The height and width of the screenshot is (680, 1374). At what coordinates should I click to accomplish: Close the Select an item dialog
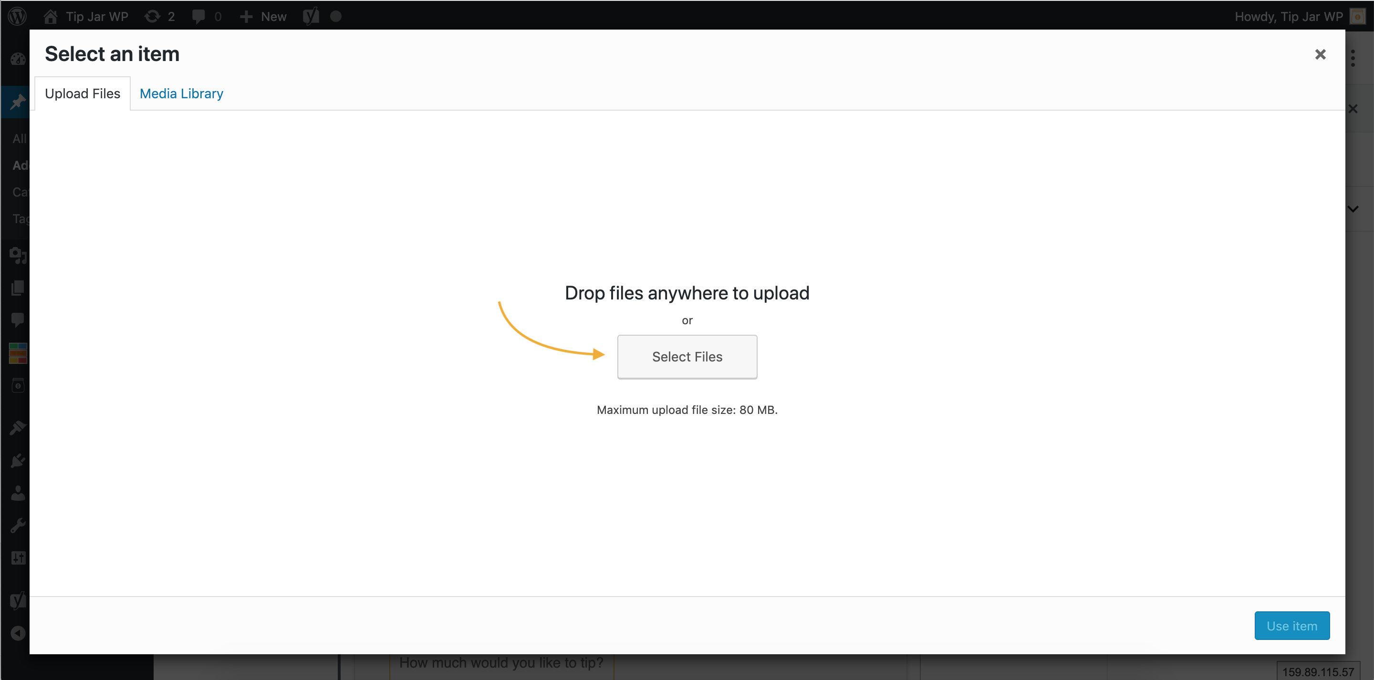click(x=1320, y=54)
